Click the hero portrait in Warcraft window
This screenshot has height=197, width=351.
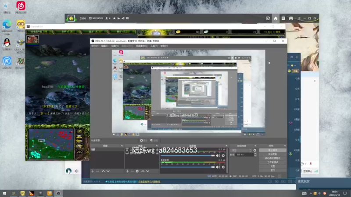[32, 39]
